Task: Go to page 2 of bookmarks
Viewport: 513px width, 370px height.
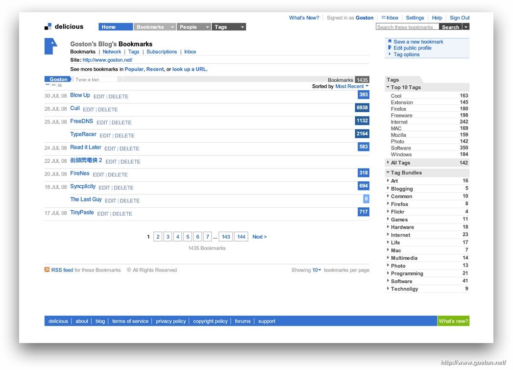Action: [x=158, y=237]
